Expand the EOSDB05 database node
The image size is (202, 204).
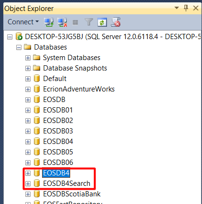(28, 152)
